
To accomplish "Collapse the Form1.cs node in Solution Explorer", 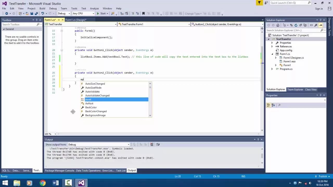I will (272, 54).
